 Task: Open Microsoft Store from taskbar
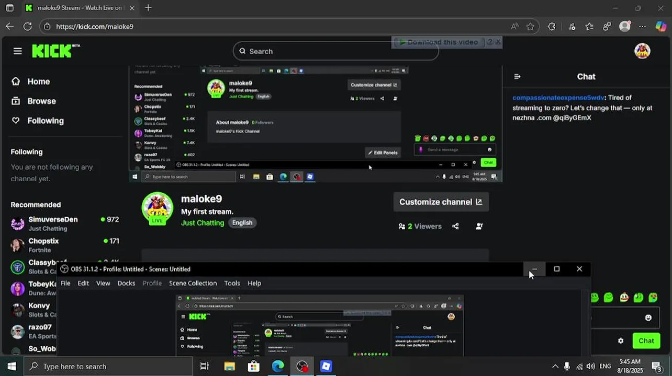pos(254,366)
